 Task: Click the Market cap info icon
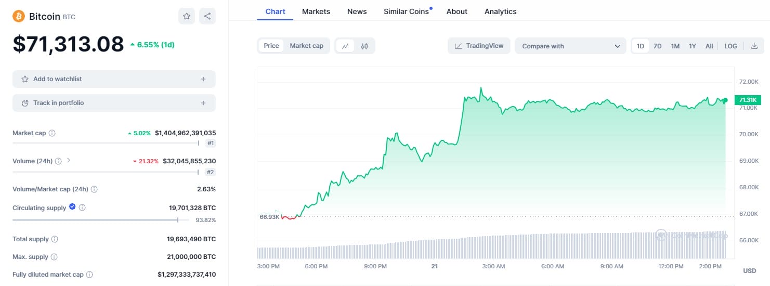point(52,133)
